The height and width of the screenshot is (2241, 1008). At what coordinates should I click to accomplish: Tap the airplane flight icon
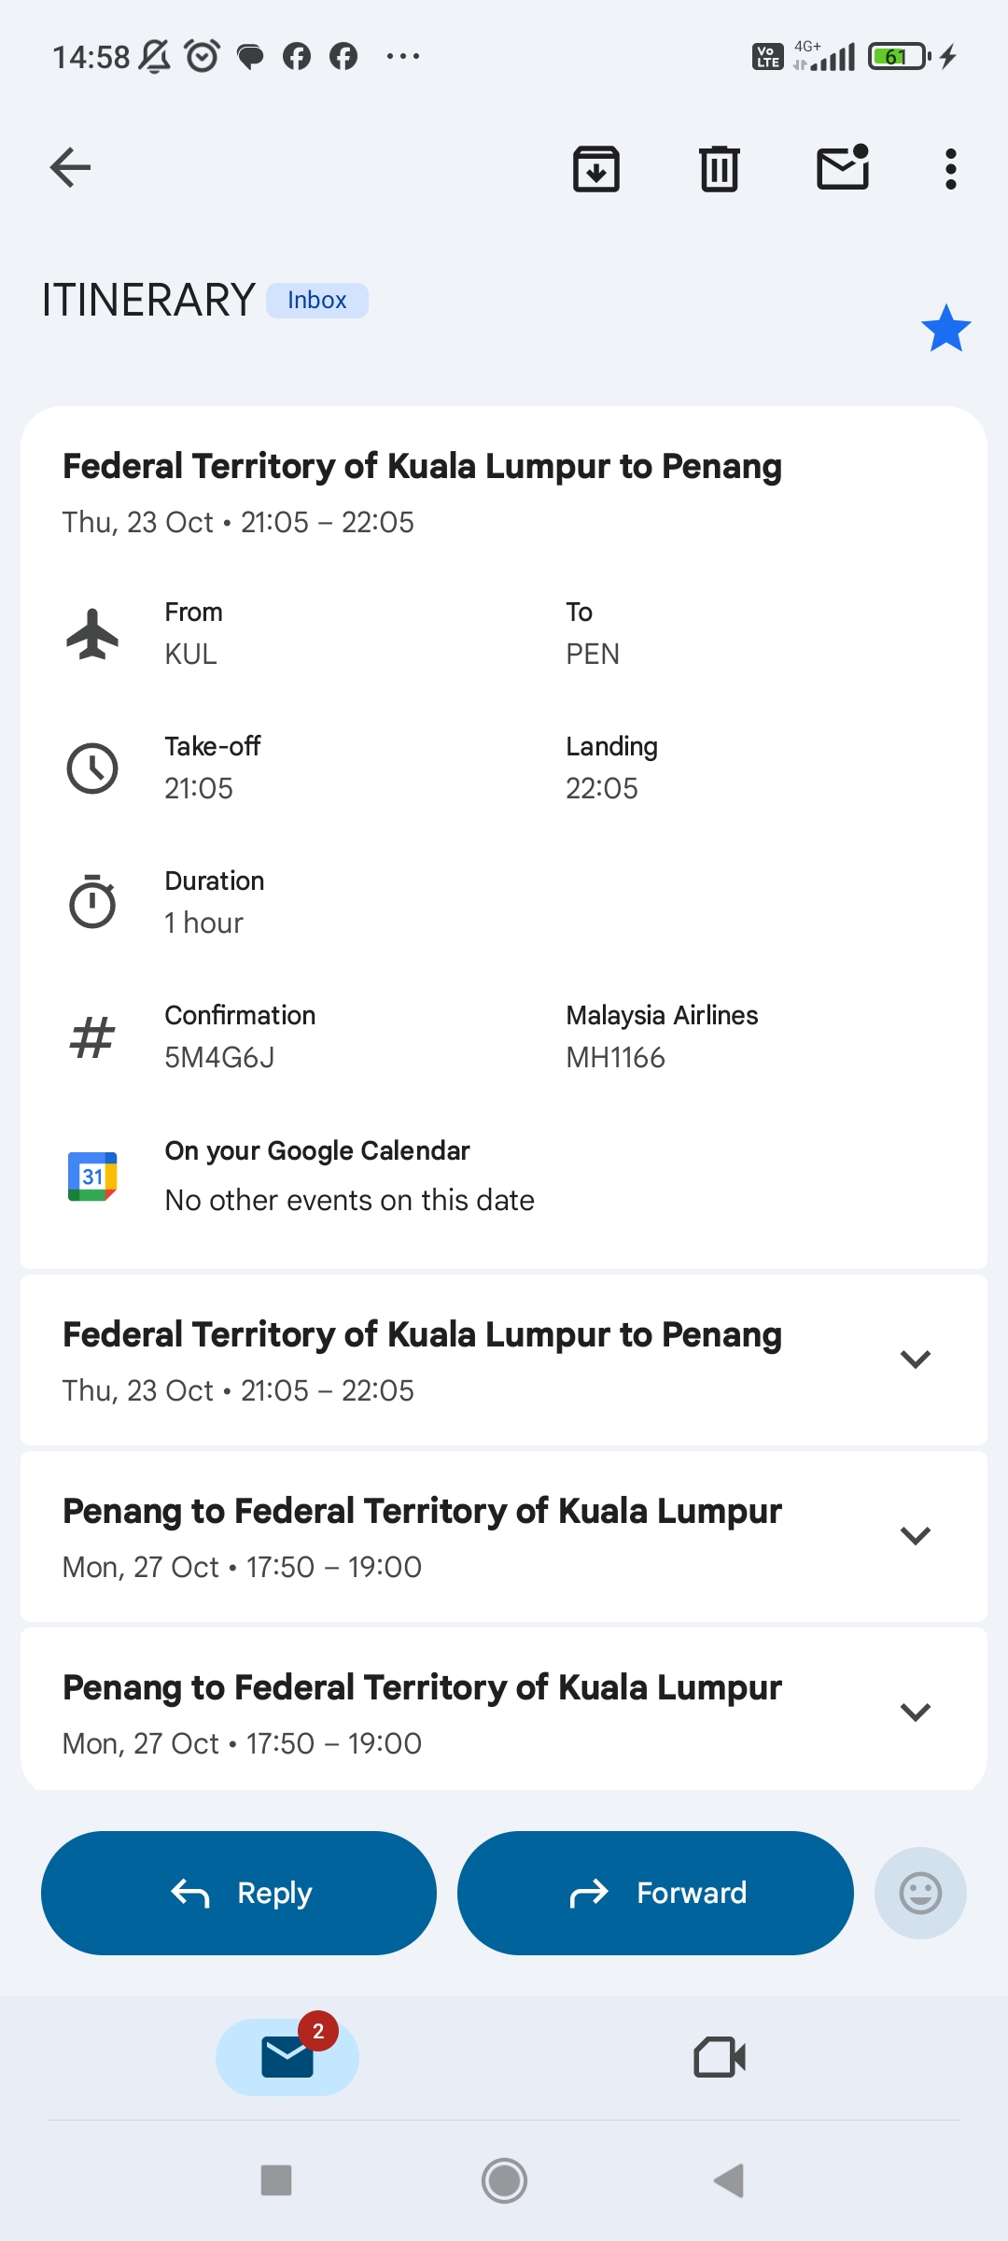92,634
